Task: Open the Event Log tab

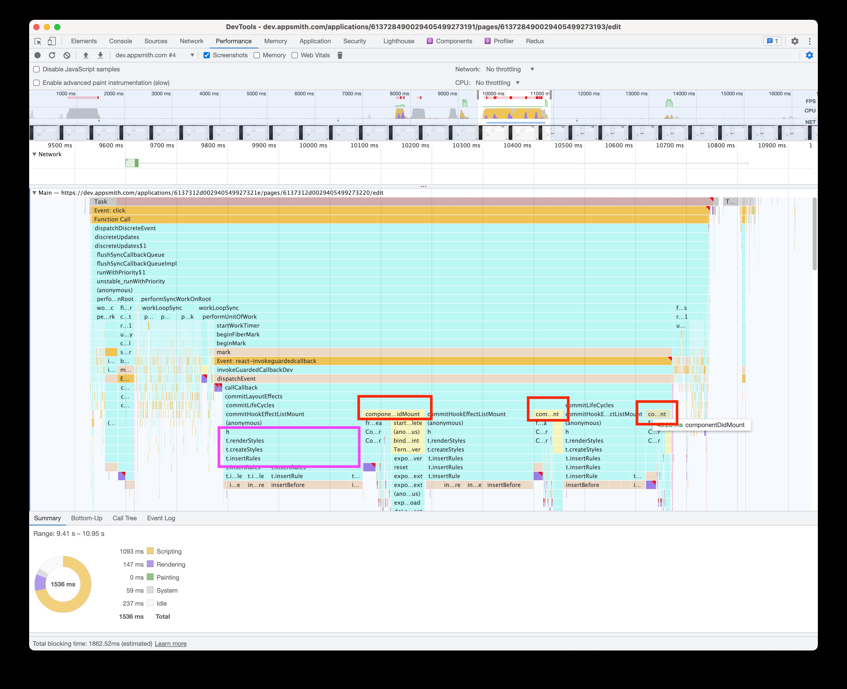Action: click(x=161, y=518)
